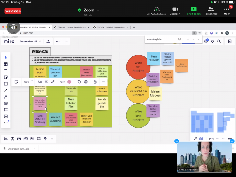Viewport: 236px width, 177px height.
Task: Switch to the 02A-04 Unsere Persönlichkeit tab
Action: 72,27
